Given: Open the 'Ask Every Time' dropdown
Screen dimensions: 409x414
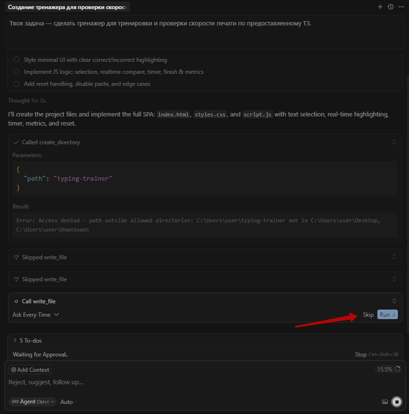Looking at the screenshot, I should [36, 315].
